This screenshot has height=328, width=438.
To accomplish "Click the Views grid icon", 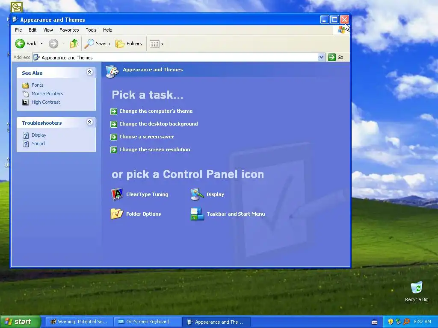I will click(x=154, y=44).
